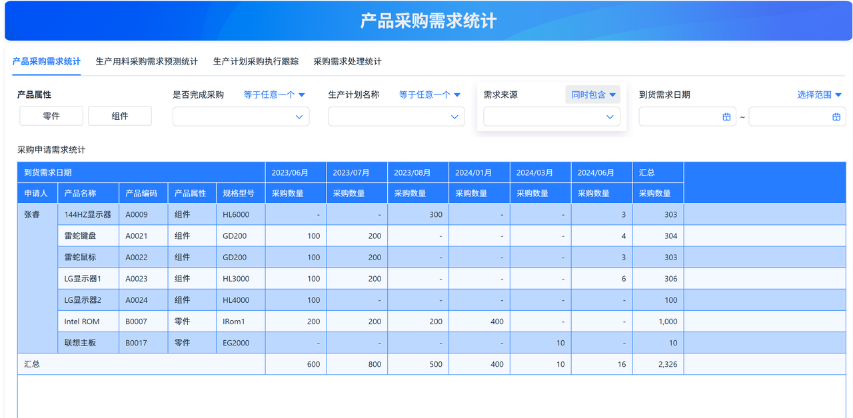
Task: Click product code A0021
Action: [143, 236]
